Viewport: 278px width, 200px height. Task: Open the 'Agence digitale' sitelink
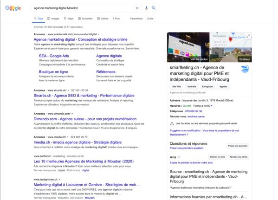click(109, 56)
